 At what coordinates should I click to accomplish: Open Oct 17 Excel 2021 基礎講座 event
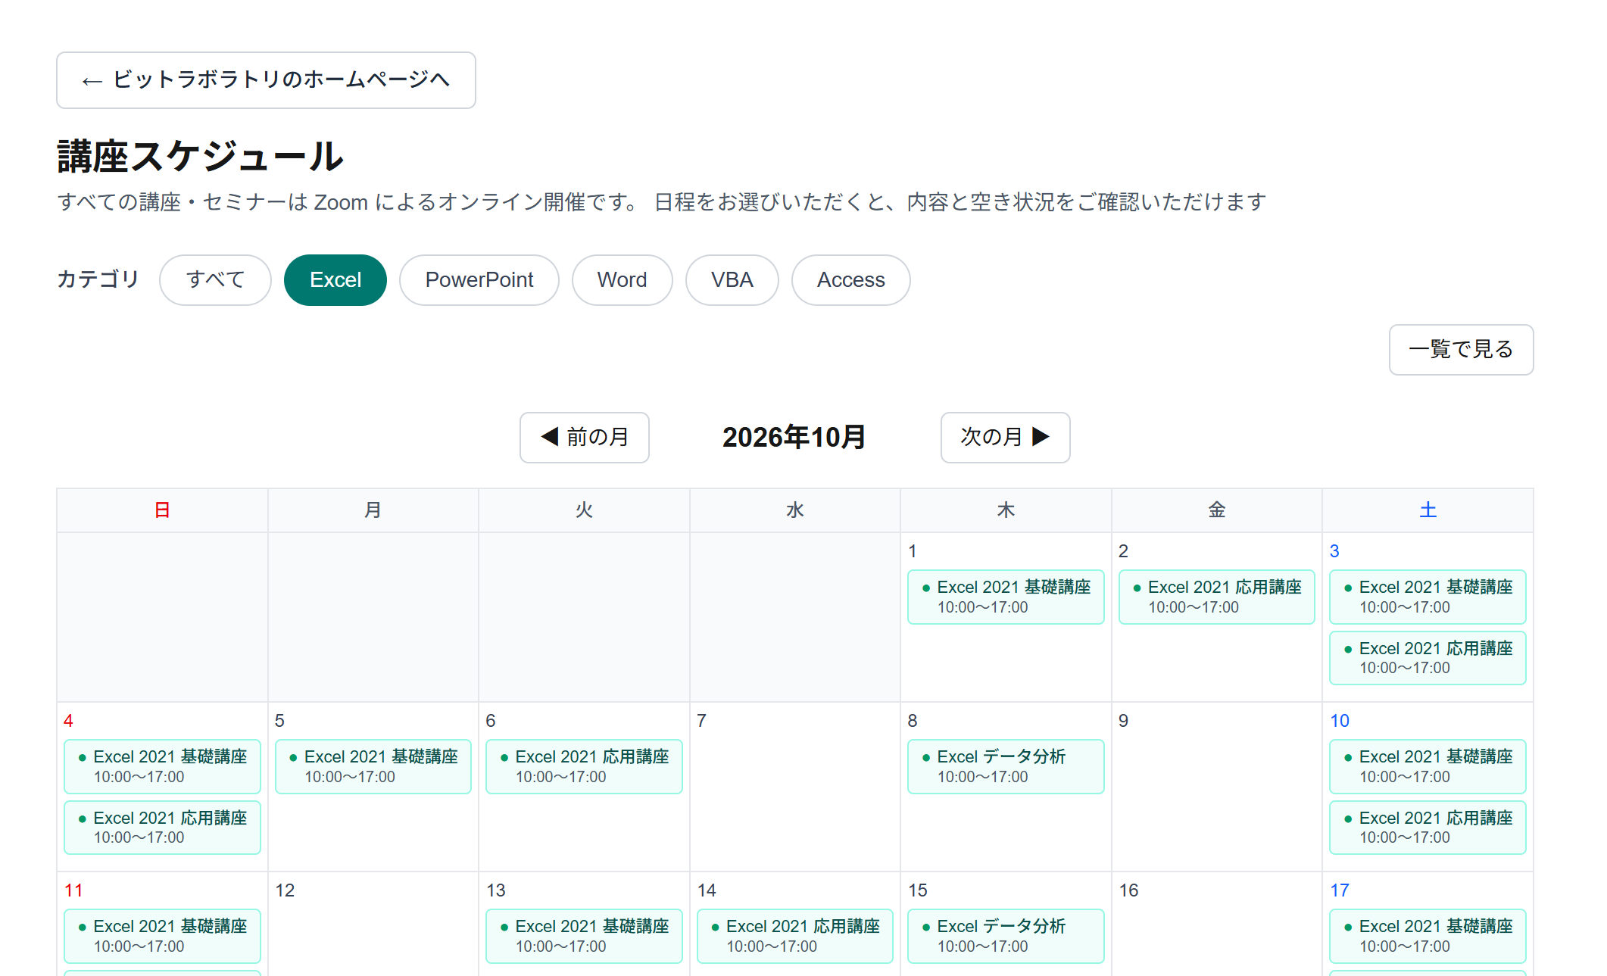click(x=1428, y=936)
